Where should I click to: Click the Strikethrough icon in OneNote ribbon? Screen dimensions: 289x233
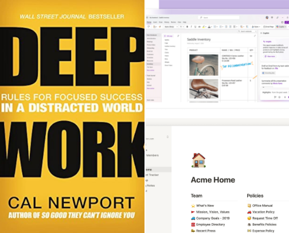(x=200, y=27)
